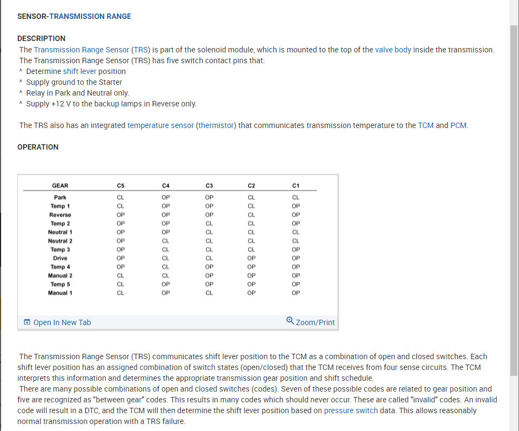
Task: Open the valve body link
Action: pos(393,50)
